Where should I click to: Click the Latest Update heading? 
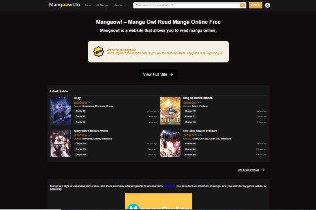click(59, 91)
